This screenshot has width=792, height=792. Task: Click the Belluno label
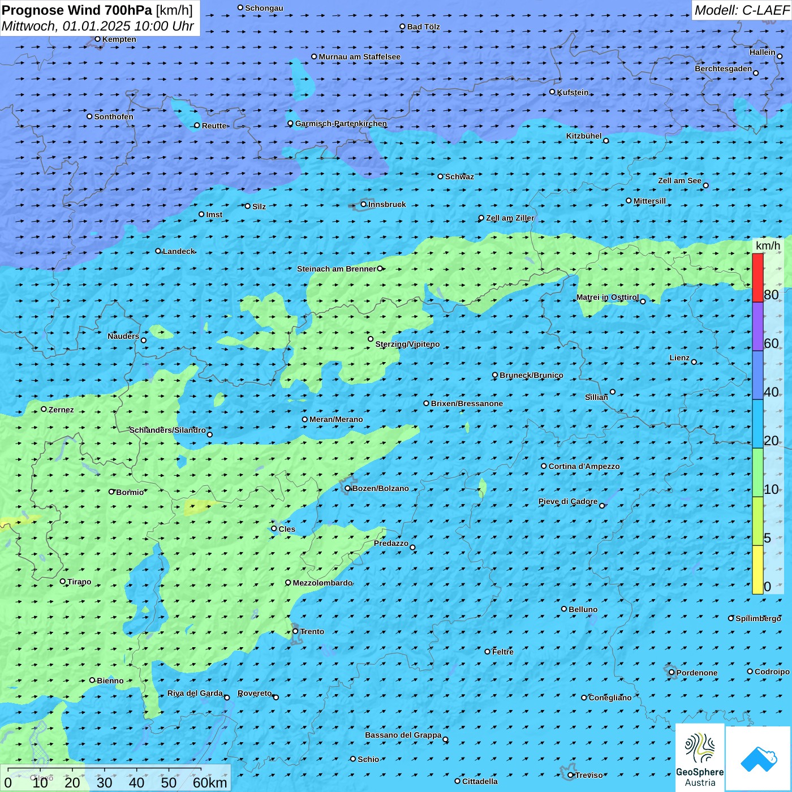point(583,609)
